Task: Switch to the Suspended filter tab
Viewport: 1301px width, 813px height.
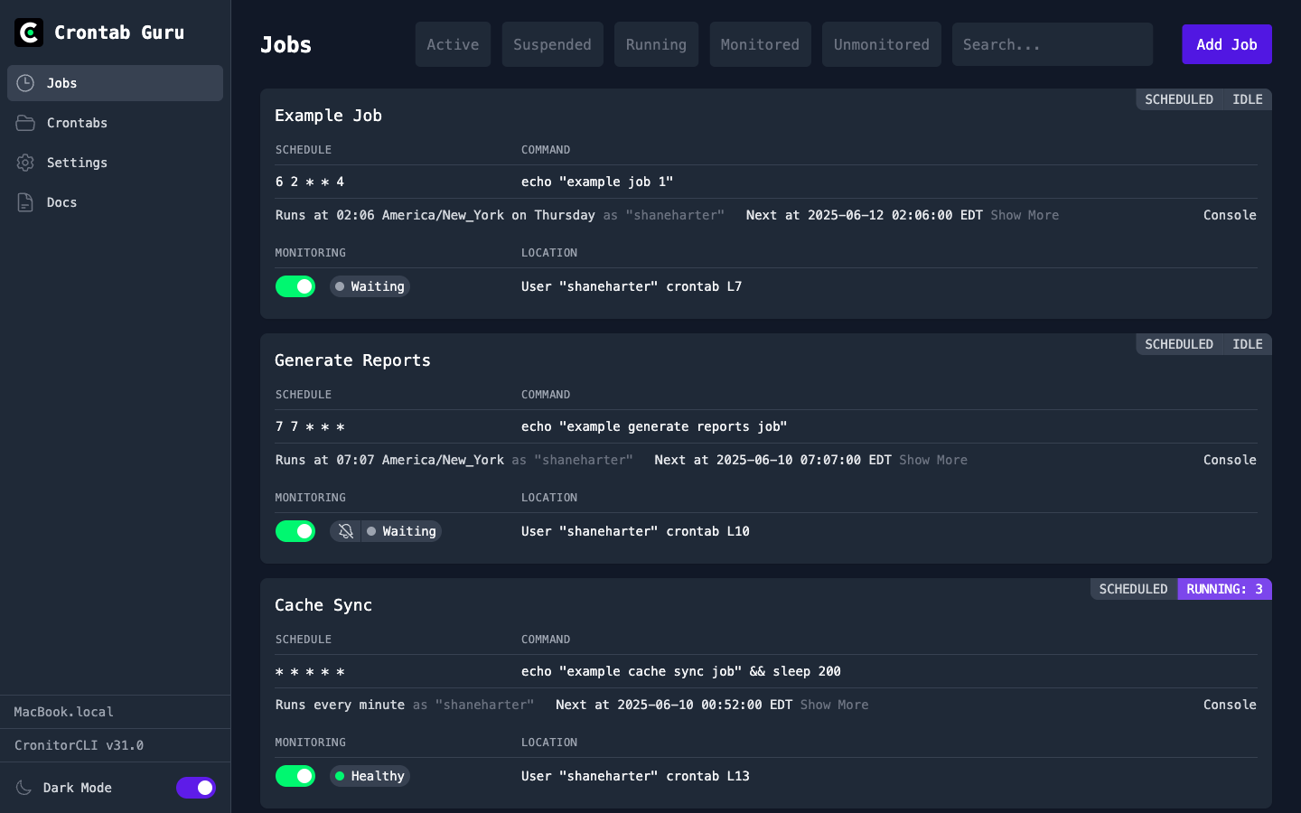Action: [x=552, y=43]
